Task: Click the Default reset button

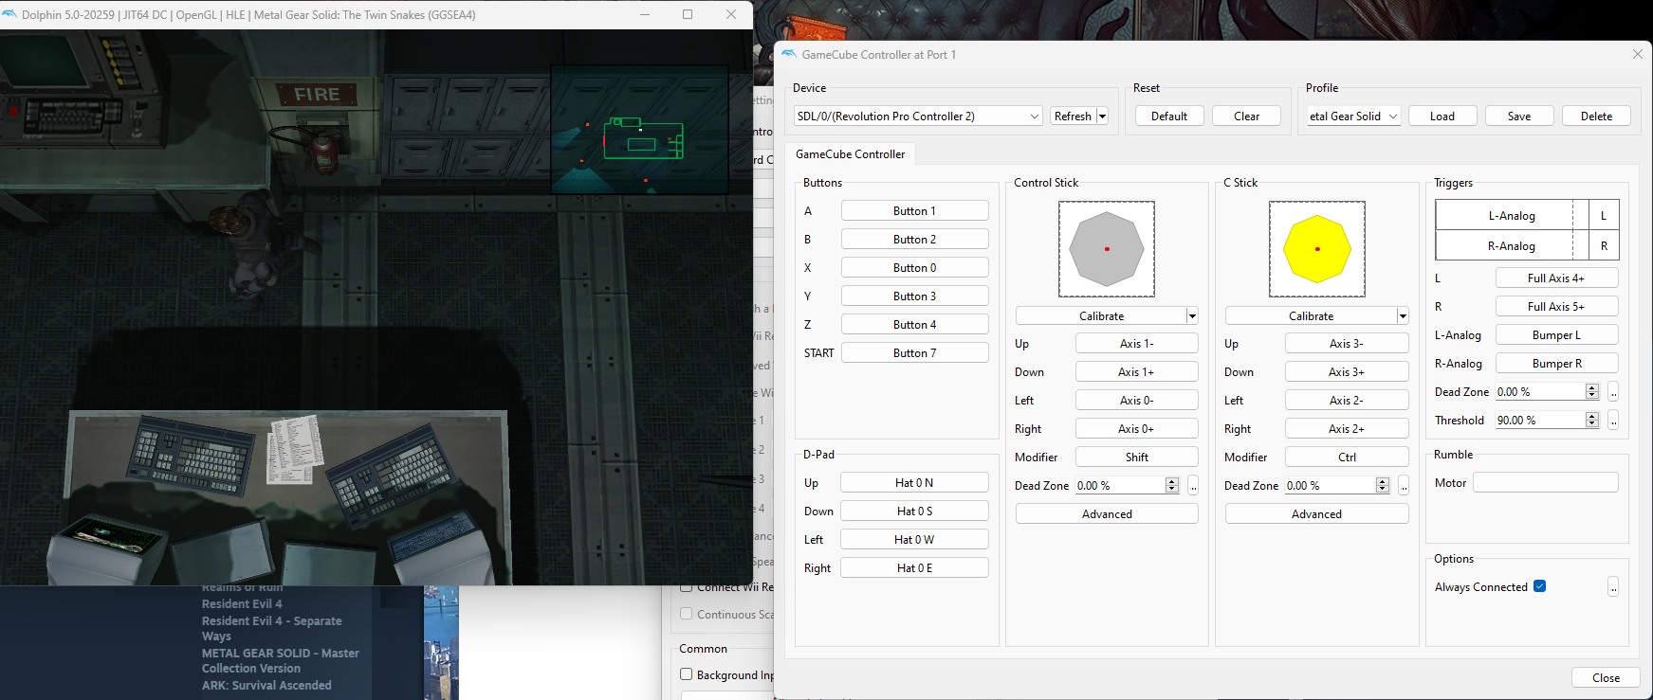Action: pyautogui.click(x=1169, y=116)
